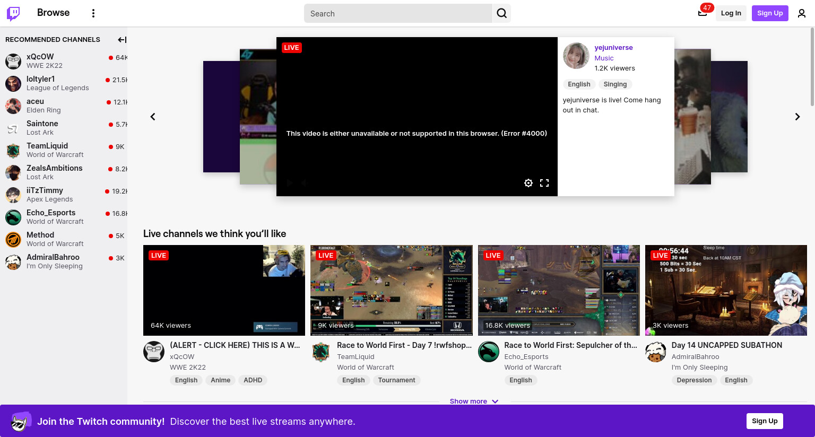Open TeamLiquid avatar in sidebar

click(x=13, y=150)
